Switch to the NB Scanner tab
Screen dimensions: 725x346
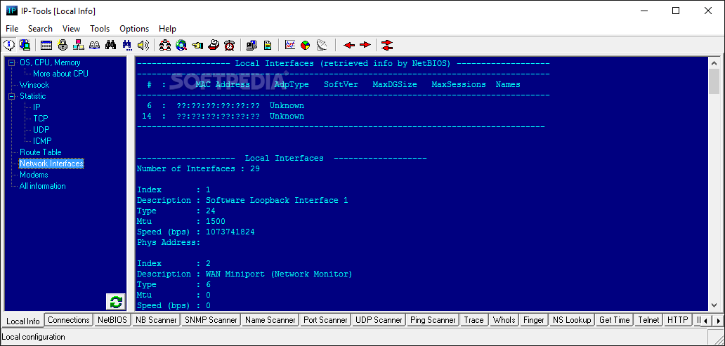156,319
